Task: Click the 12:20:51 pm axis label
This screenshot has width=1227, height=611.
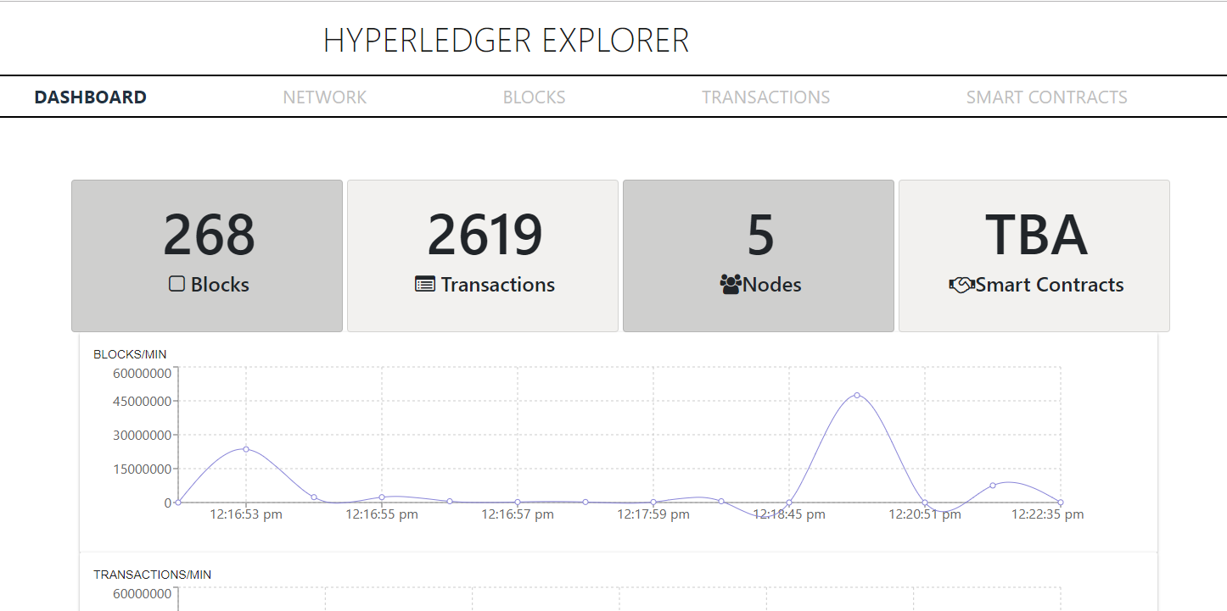Action: pyautogui.click(x=925, y=514)
